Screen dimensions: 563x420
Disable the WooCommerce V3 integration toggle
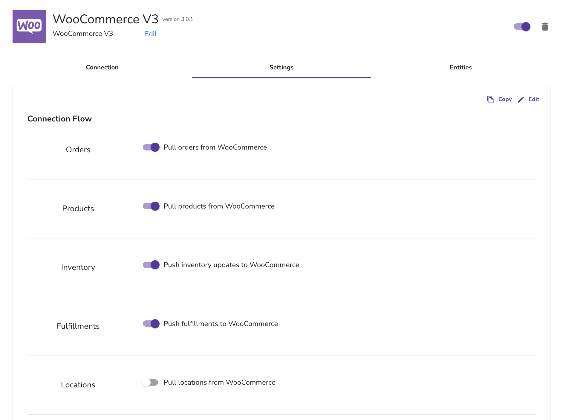522,27
